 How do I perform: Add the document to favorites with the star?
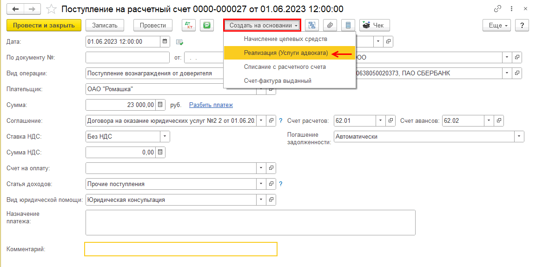[52, 9]
